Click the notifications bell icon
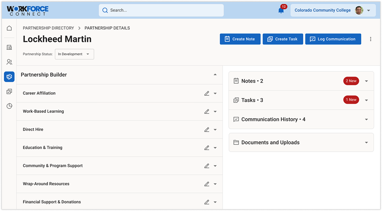Screen dimensions: 382x211 click(281, 10)
